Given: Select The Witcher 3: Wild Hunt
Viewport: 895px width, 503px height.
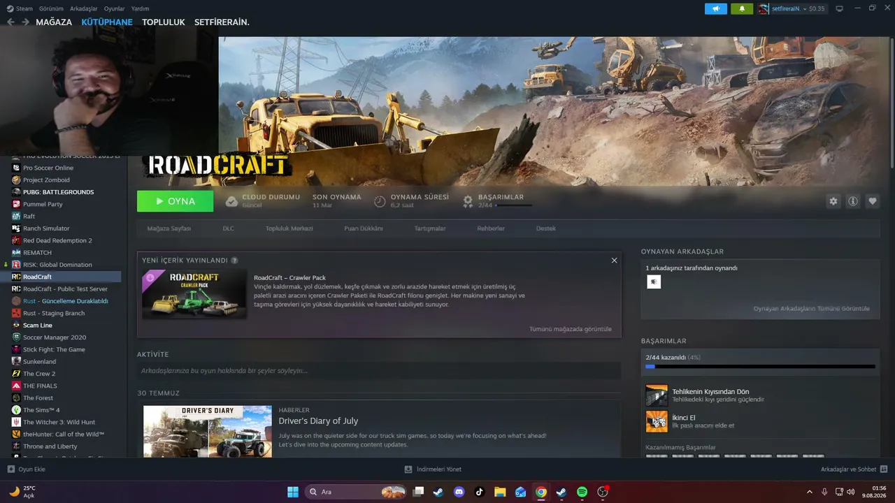Looking at the screenshot, I should (x=59, y=422).
